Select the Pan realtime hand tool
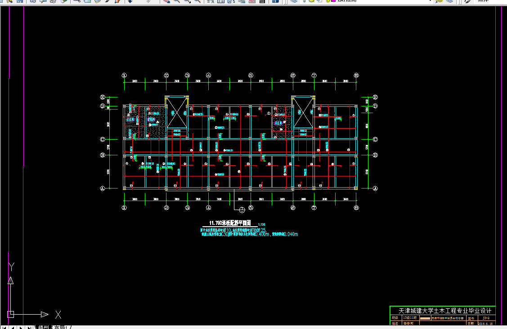The image size is (507, 329). 166,1
